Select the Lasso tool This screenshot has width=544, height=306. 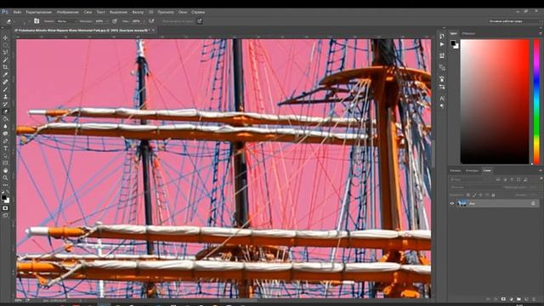coord(5,53)
